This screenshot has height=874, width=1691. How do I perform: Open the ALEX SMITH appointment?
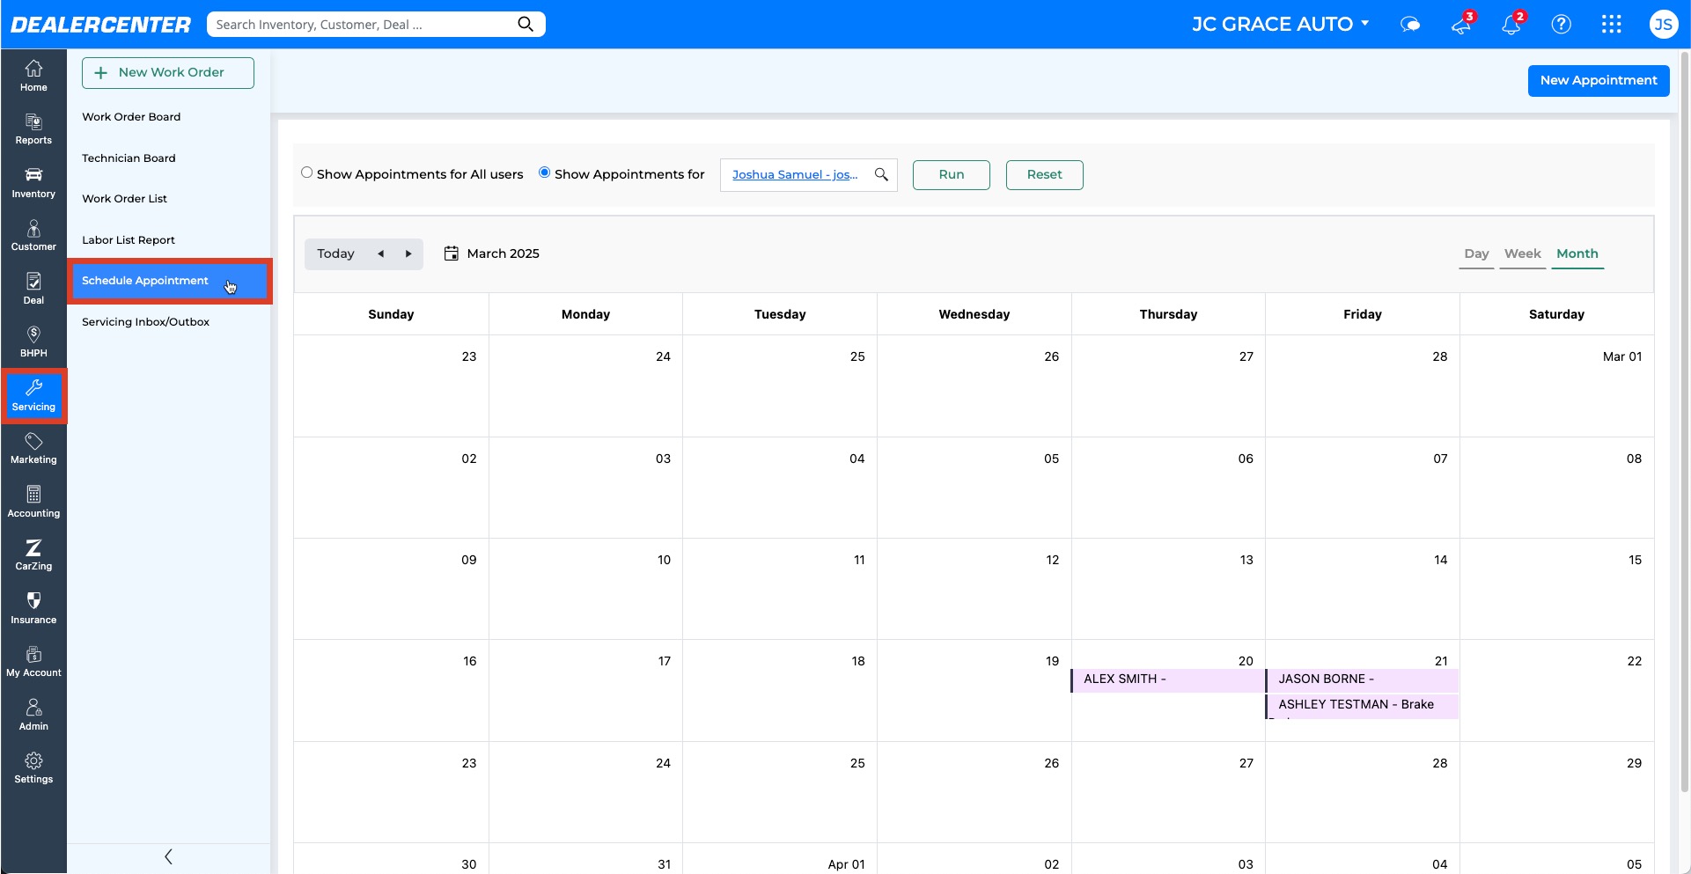[1168, 679]
